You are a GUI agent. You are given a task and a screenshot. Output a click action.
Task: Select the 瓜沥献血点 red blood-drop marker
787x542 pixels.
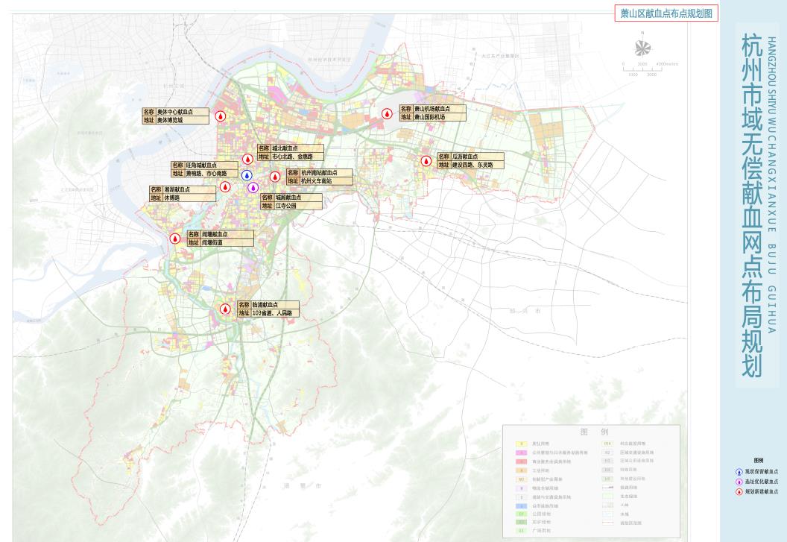[x=426, y=161]
